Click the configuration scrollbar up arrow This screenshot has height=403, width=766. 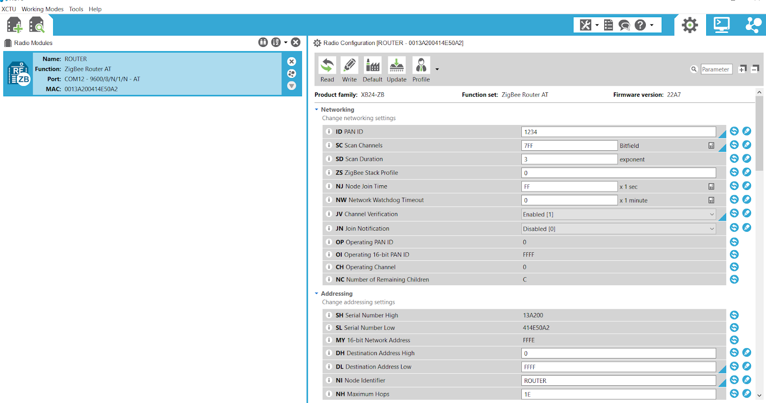click(759, 92)
